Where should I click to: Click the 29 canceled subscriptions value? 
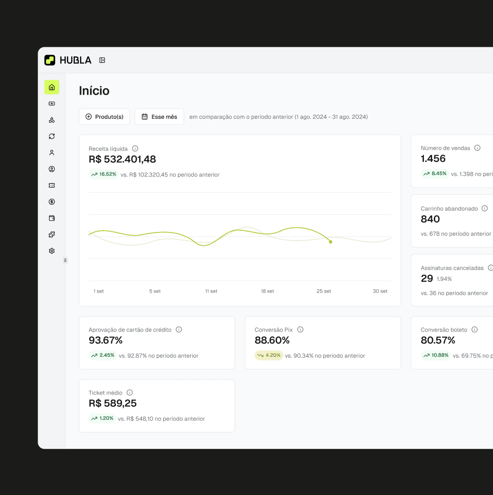click(x=427, y=278)
